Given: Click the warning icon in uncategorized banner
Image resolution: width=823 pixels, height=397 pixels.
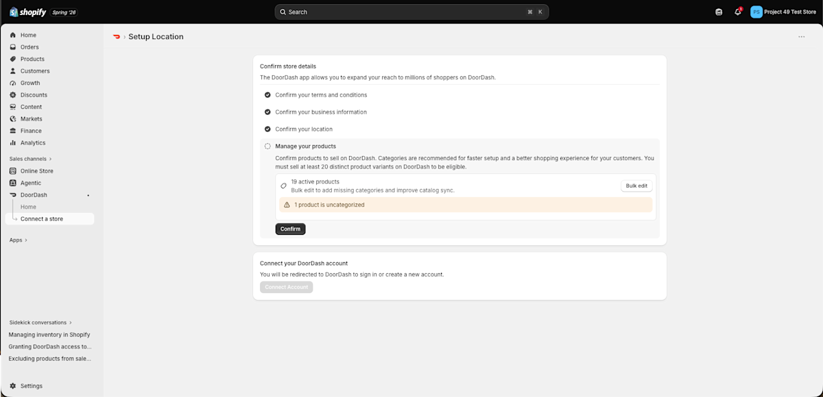Looking at the screenshot, I should click(287, 205).
